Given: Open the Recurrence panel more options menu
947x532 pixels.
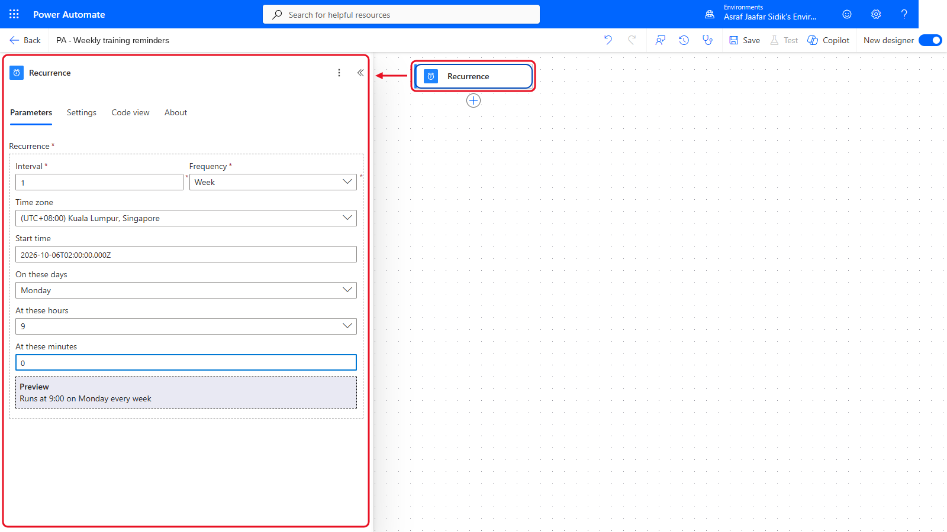Looking at the screenshot, I should coord(339,73).
